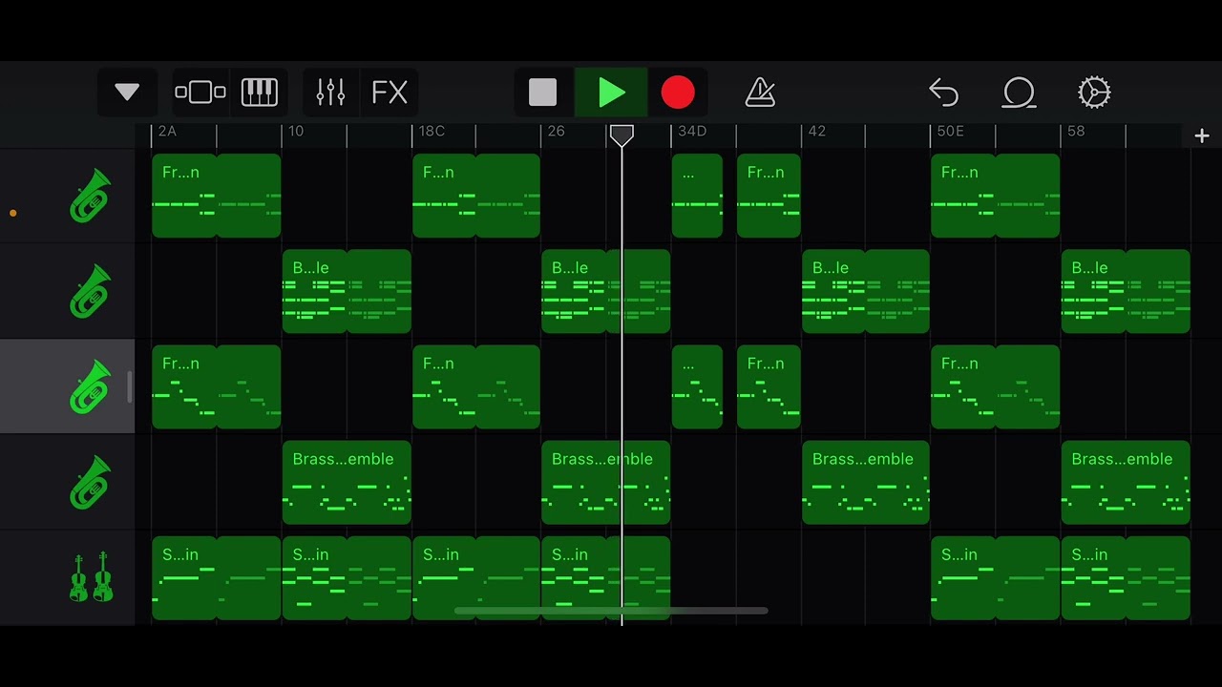Image resolution: width=1222 pixels, height=687 pixels.
Task: Select strings S...in region at bar 58
Action: click(x=1126, y=577)
